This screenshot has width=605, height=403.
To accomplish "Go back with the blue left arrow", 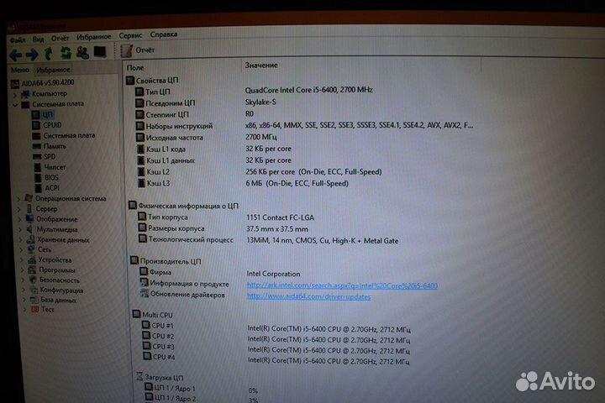I will [x=15, y=55].
